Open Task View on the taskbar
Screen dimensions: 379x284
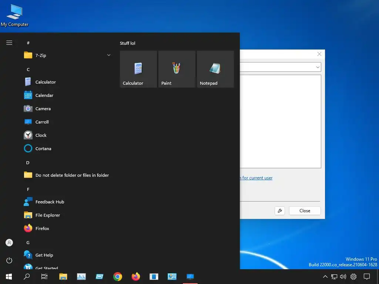point(44,277)
